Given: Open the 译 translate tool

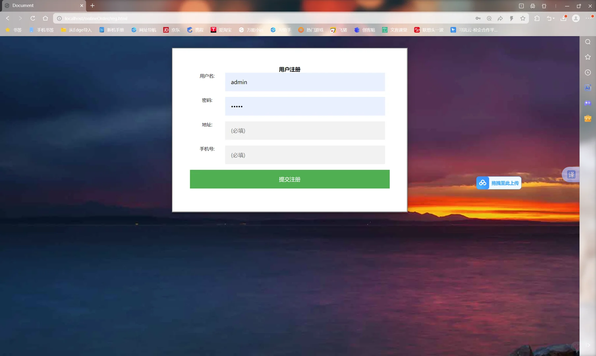Looking at the screenshot, I should [571, 175].
